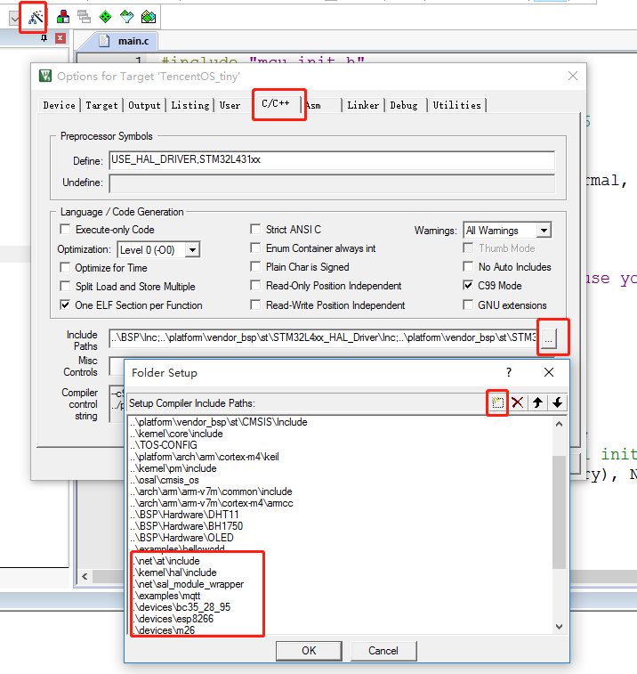Click the Select Software Packs icon
This screenshot has width=637, height=674.
[x=126, y=17]
